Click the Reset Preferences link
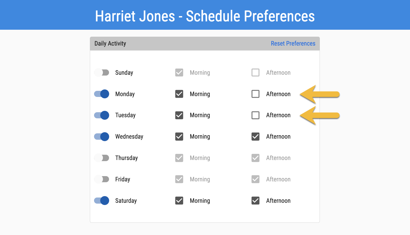 293,44
